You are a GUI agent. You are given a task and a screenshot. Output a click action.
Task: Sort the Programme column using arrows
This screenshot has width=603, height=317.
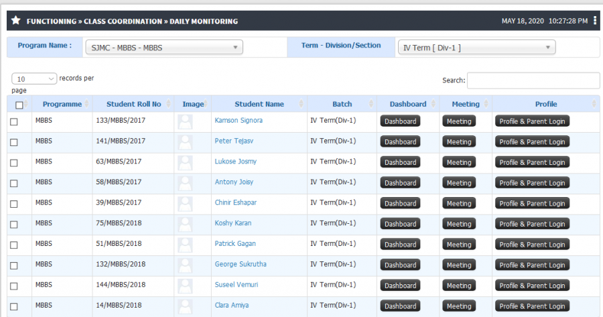[x=86, y=104]
